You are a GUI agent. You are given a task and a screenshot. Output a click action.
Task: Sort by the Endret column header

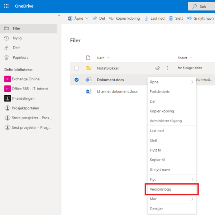tap(185, 58)
